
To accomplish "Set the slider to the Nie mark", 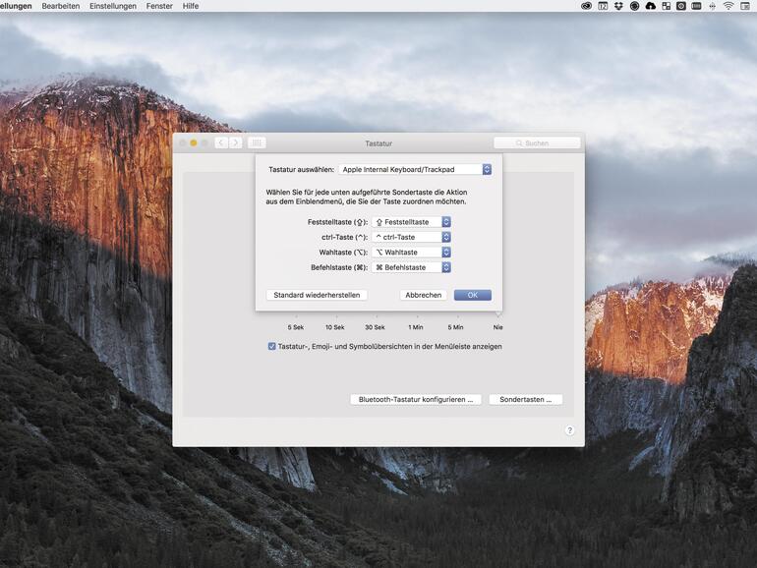I will click(x=498, y=316).
